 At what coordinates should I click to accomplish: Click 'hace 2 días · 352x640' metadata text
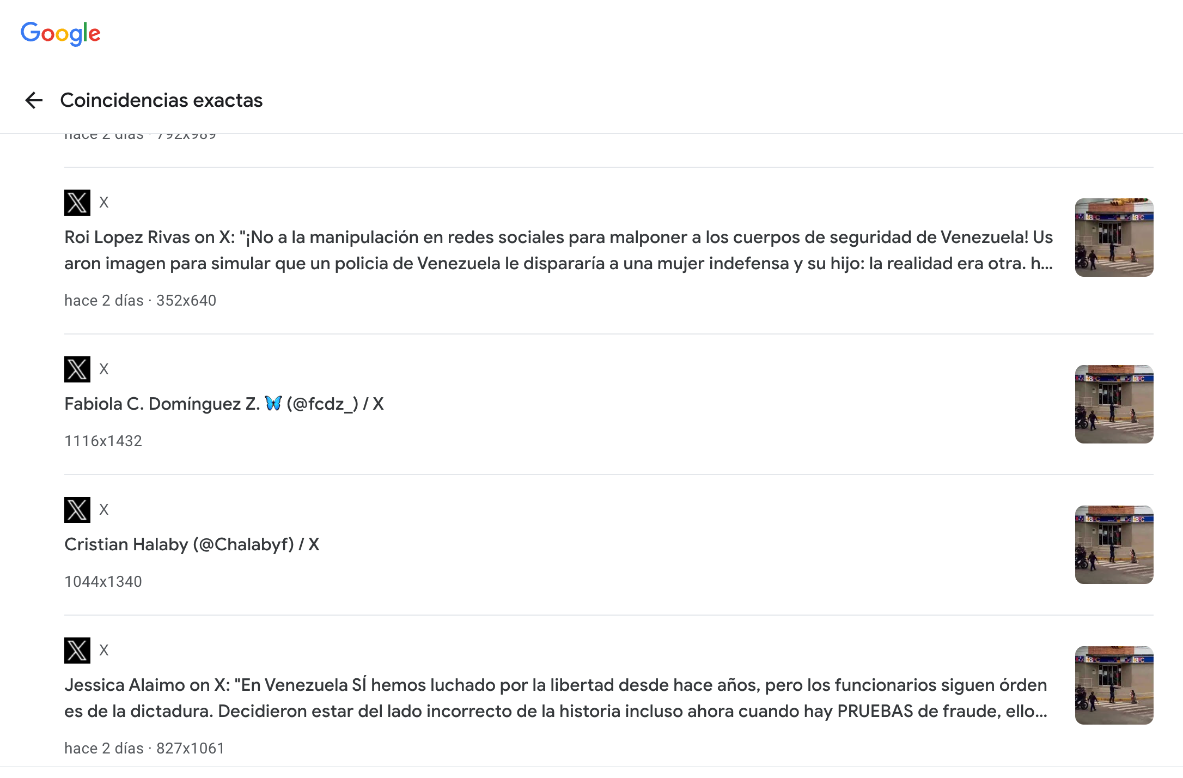tap(140, 301)
